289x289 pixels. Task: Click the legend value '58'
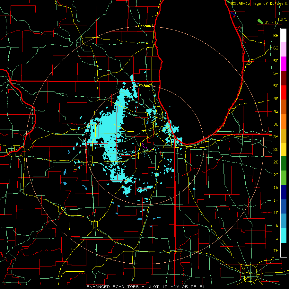click(276, 61)
